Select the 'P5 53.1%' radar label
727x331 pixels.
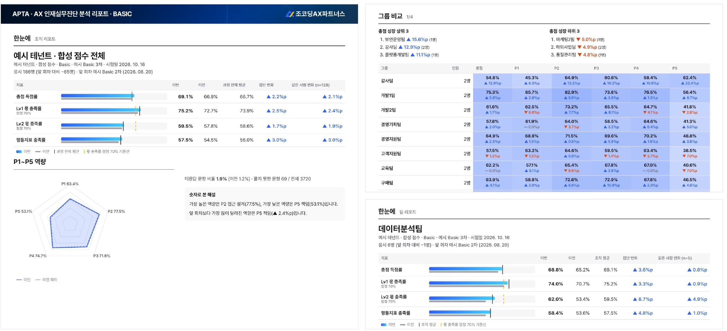point(23,211)
